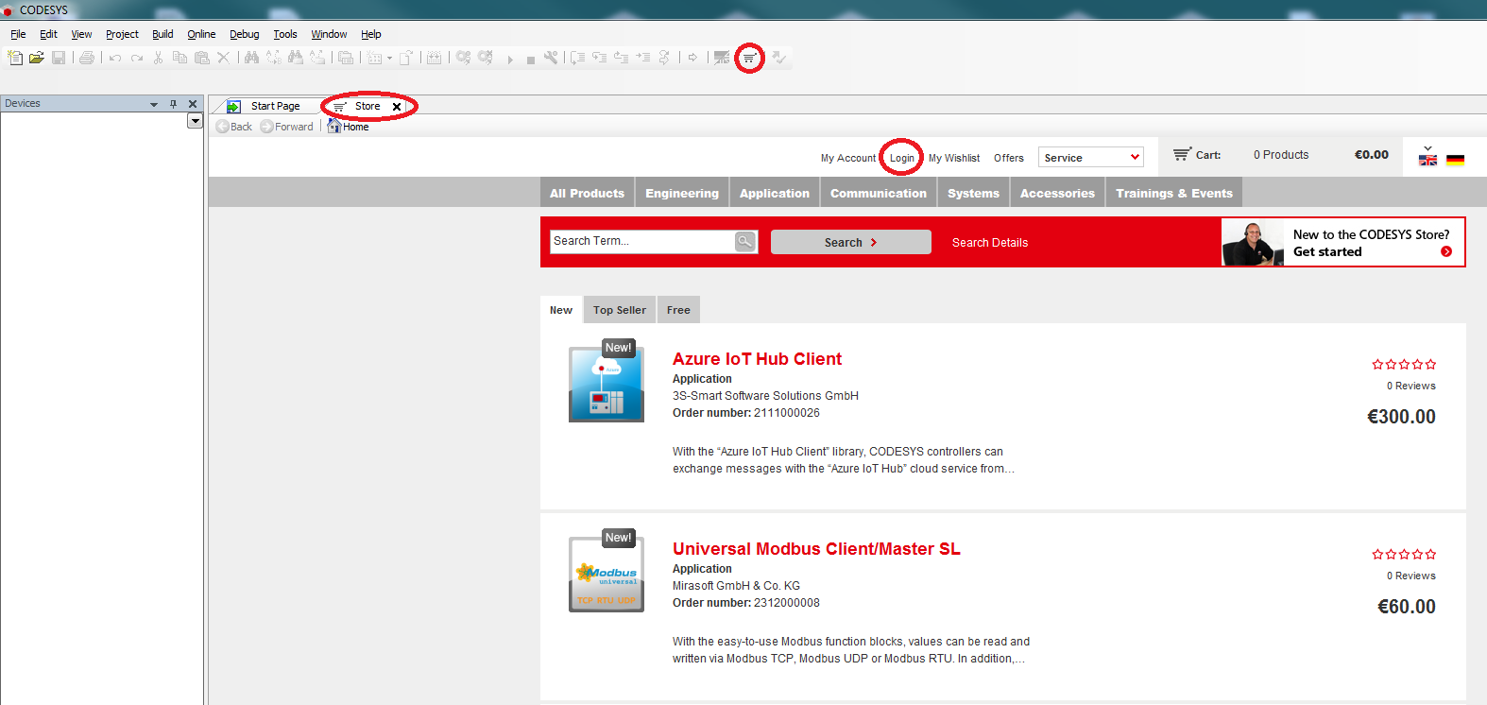Click the Search Term input field
Screen dimensions: 1487x705
click(642, 242)
